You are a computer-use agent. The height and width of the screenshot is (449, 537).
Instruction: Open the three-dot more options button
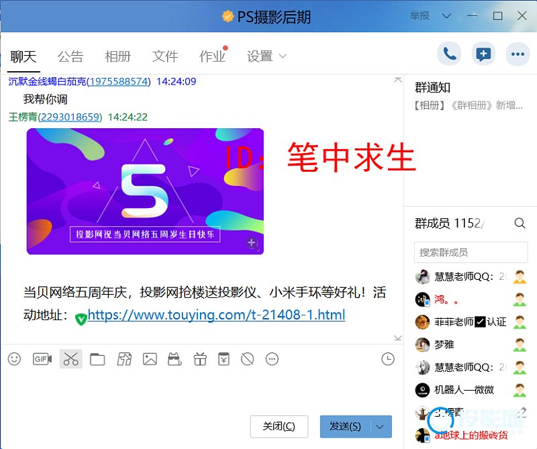(x=517, y=54)
